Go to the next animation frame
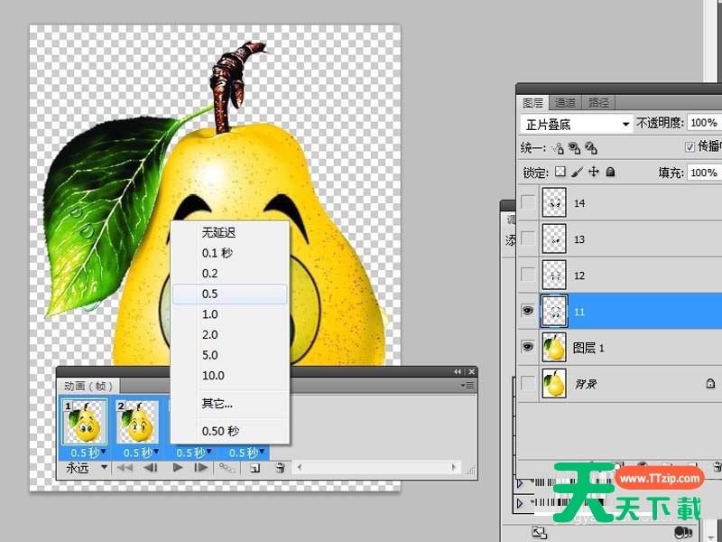 coord(202,468)
